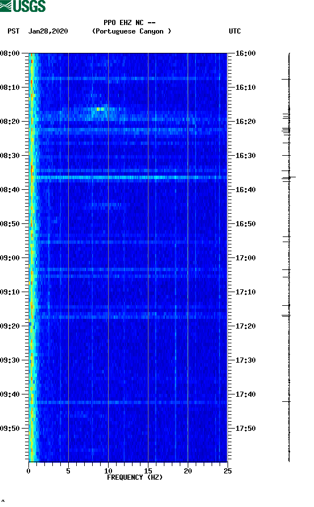Viewport: 314px width, 507px height.
Task: Click the 17:00 UTC time label
Action: 245,258
